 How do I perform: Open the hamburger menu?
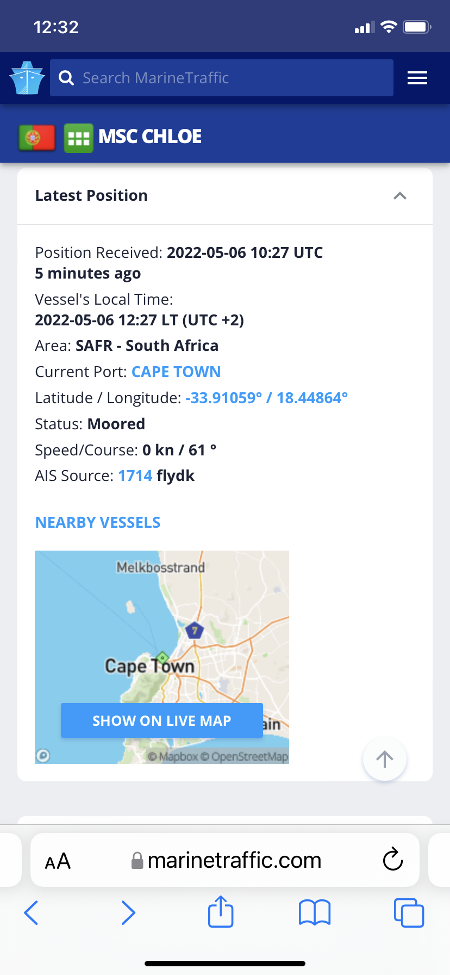(417, 78)
